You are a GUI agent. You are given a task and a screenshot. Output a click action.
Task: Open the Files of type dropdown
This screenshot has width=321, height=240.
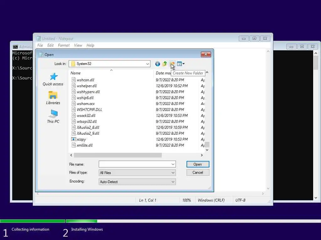[137, 172]
